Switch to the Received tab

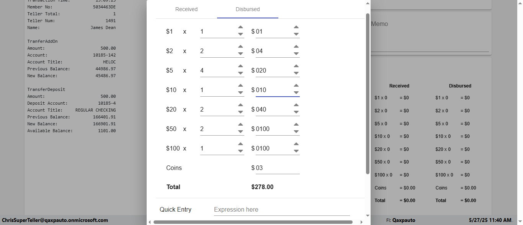[186, 10]
